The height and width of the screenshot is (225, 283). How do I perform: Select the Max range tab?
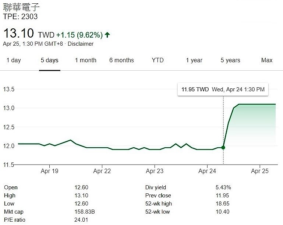[x=267, y=60]
